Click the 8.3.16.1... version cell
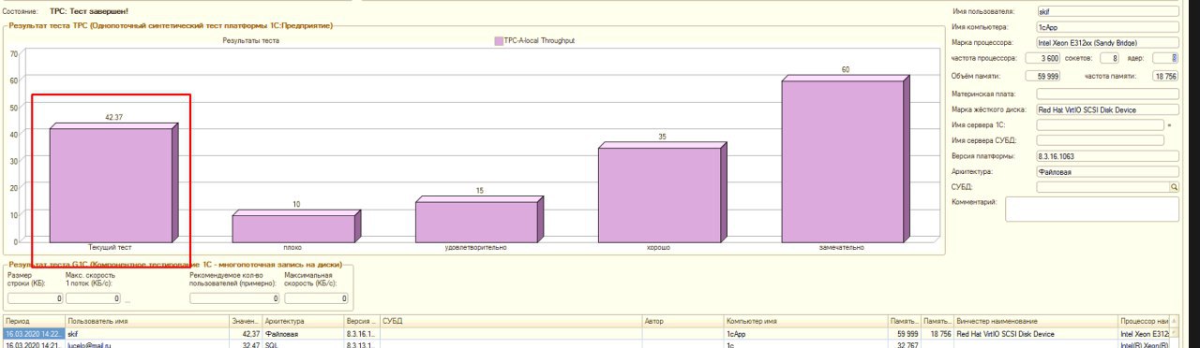The width and height of the screenshot is (1200, 348). point(362,333)
